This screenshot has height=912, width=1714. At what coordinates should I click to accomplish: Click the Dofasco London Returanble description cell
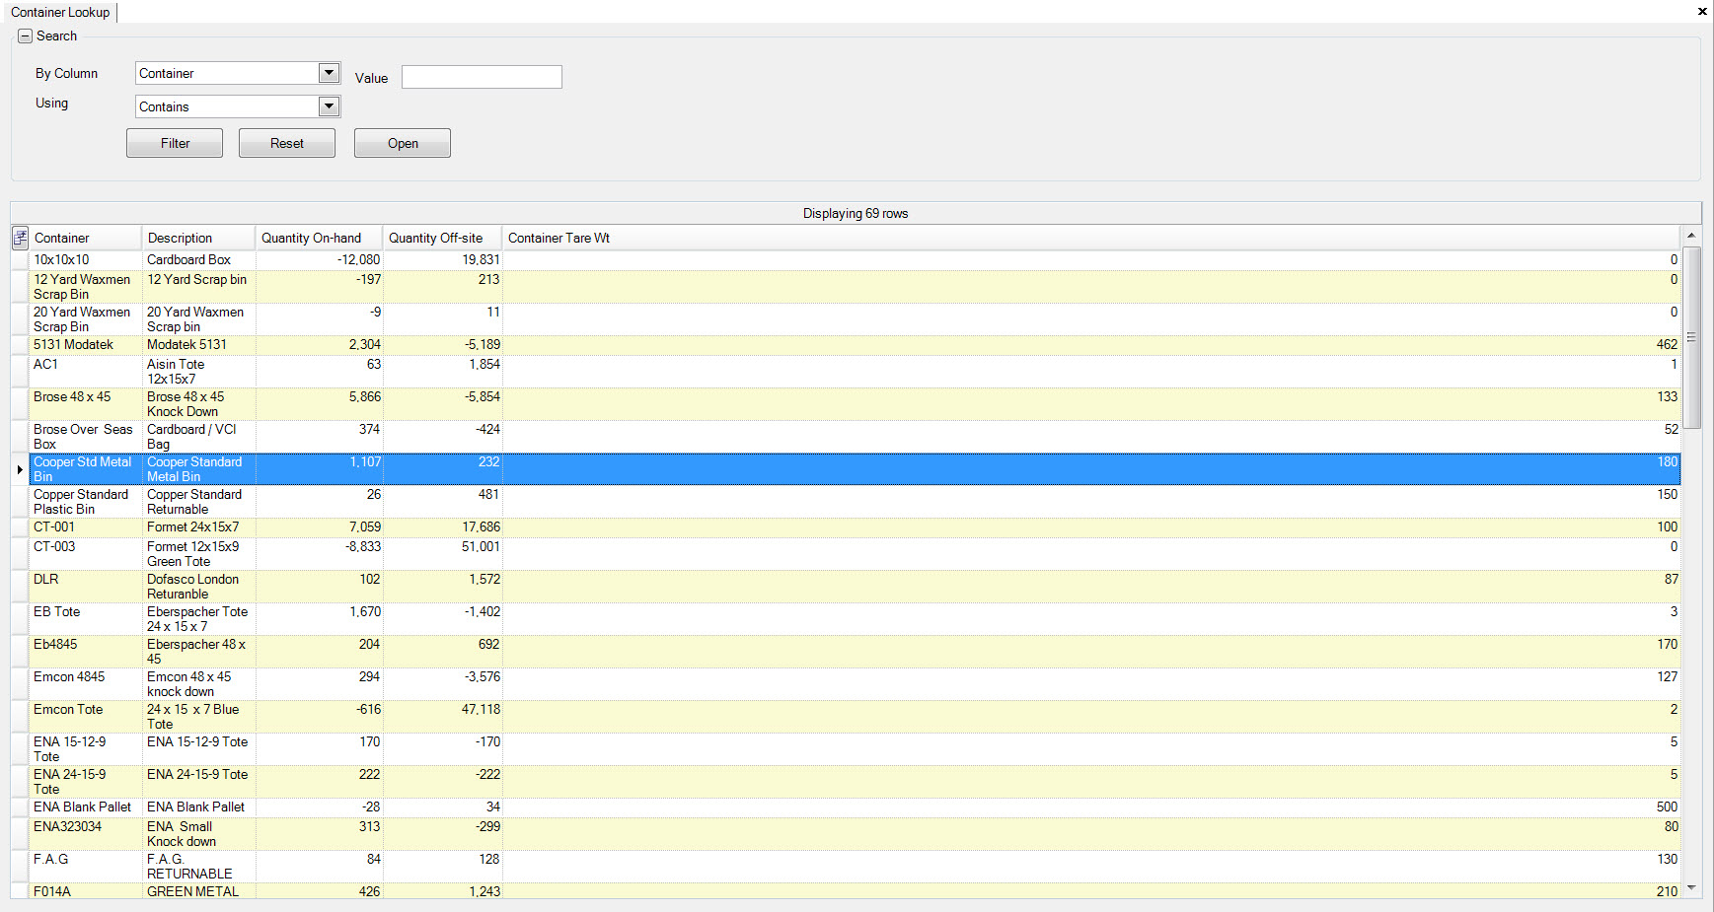[199, 587]
